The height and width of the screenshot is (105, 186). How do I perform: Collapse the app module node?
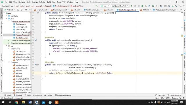[4, 13]
